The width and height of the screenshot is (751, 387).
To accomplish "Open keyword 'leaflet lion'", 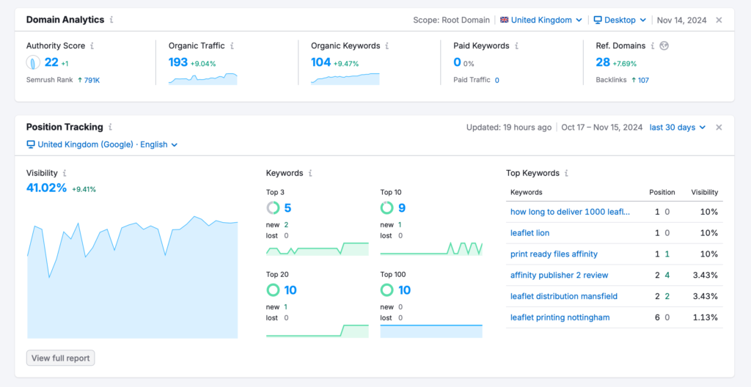I will 530,233.
